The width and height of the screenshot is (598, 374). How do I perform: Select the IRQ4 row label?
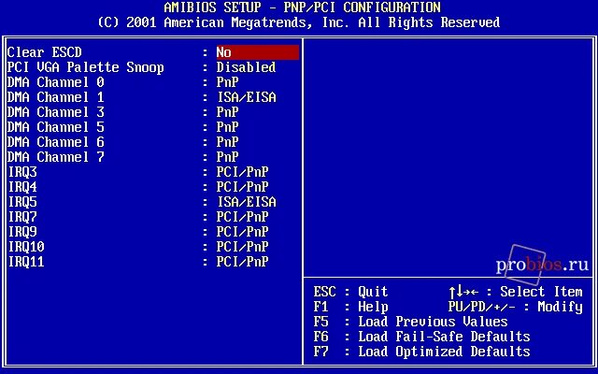click(22, 187)
